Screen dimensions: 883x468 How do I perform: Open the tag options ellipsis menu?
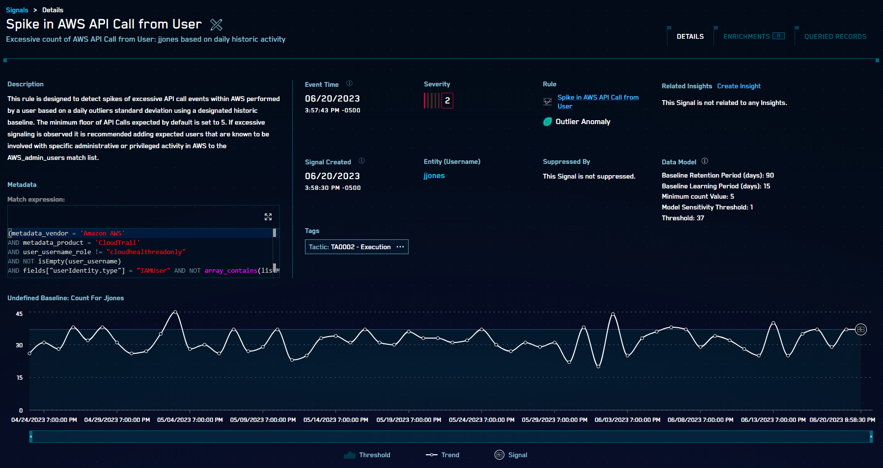(400, 247)
